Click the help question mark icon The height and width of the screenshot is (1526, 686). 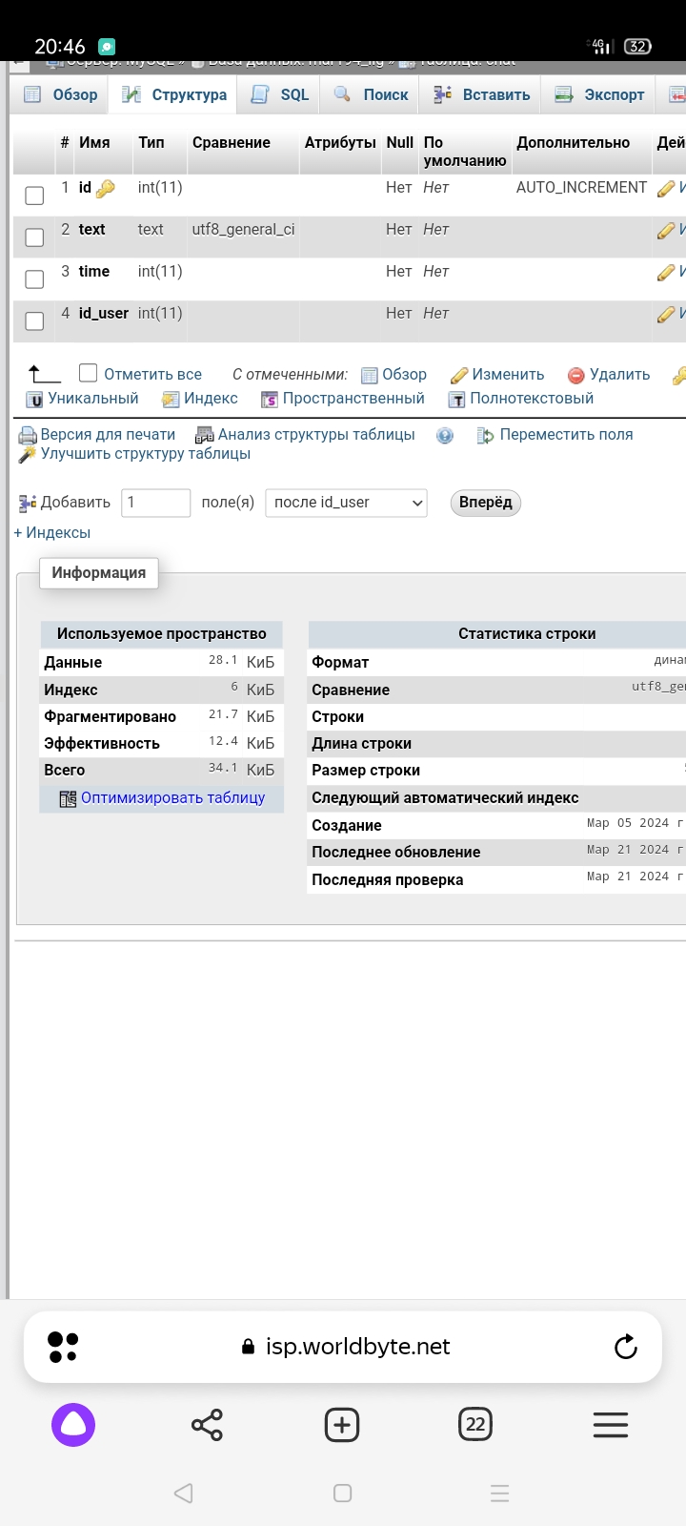click(445, 436)
